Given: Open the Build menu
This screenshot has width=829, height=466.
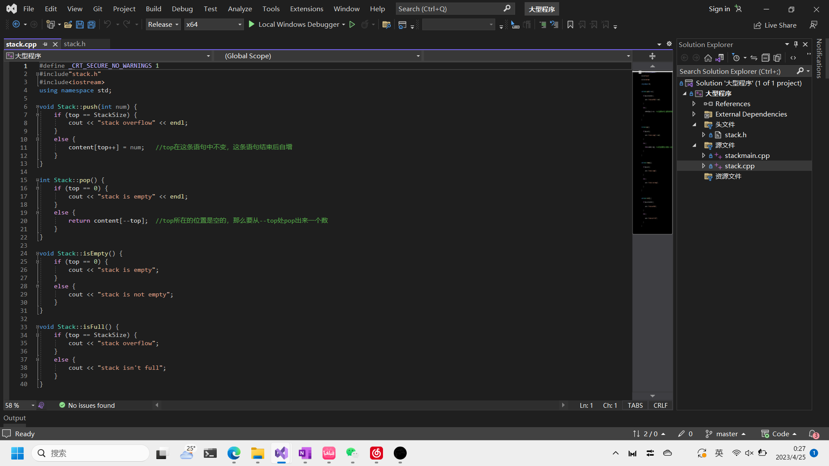Looking at the screenshot, I should (x=153, y=9).
